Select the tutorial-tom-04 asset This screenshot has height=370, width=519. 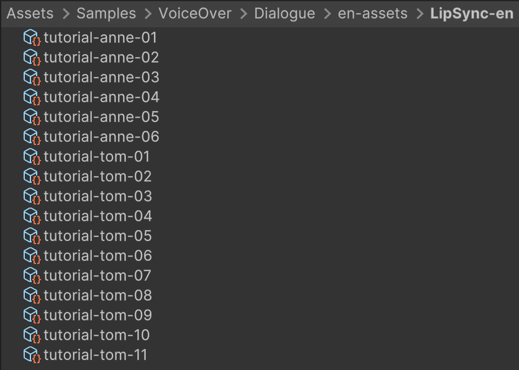click(x=98, y=216)
